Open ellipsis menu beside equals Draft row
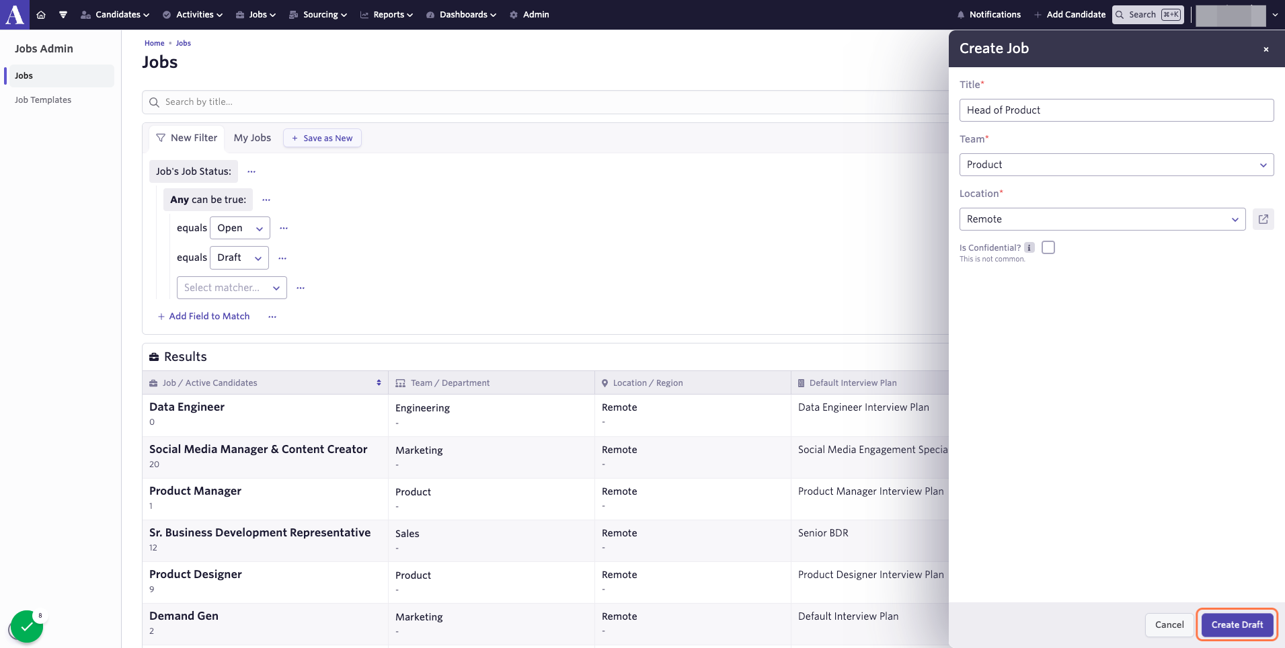 tap(282, 258)
